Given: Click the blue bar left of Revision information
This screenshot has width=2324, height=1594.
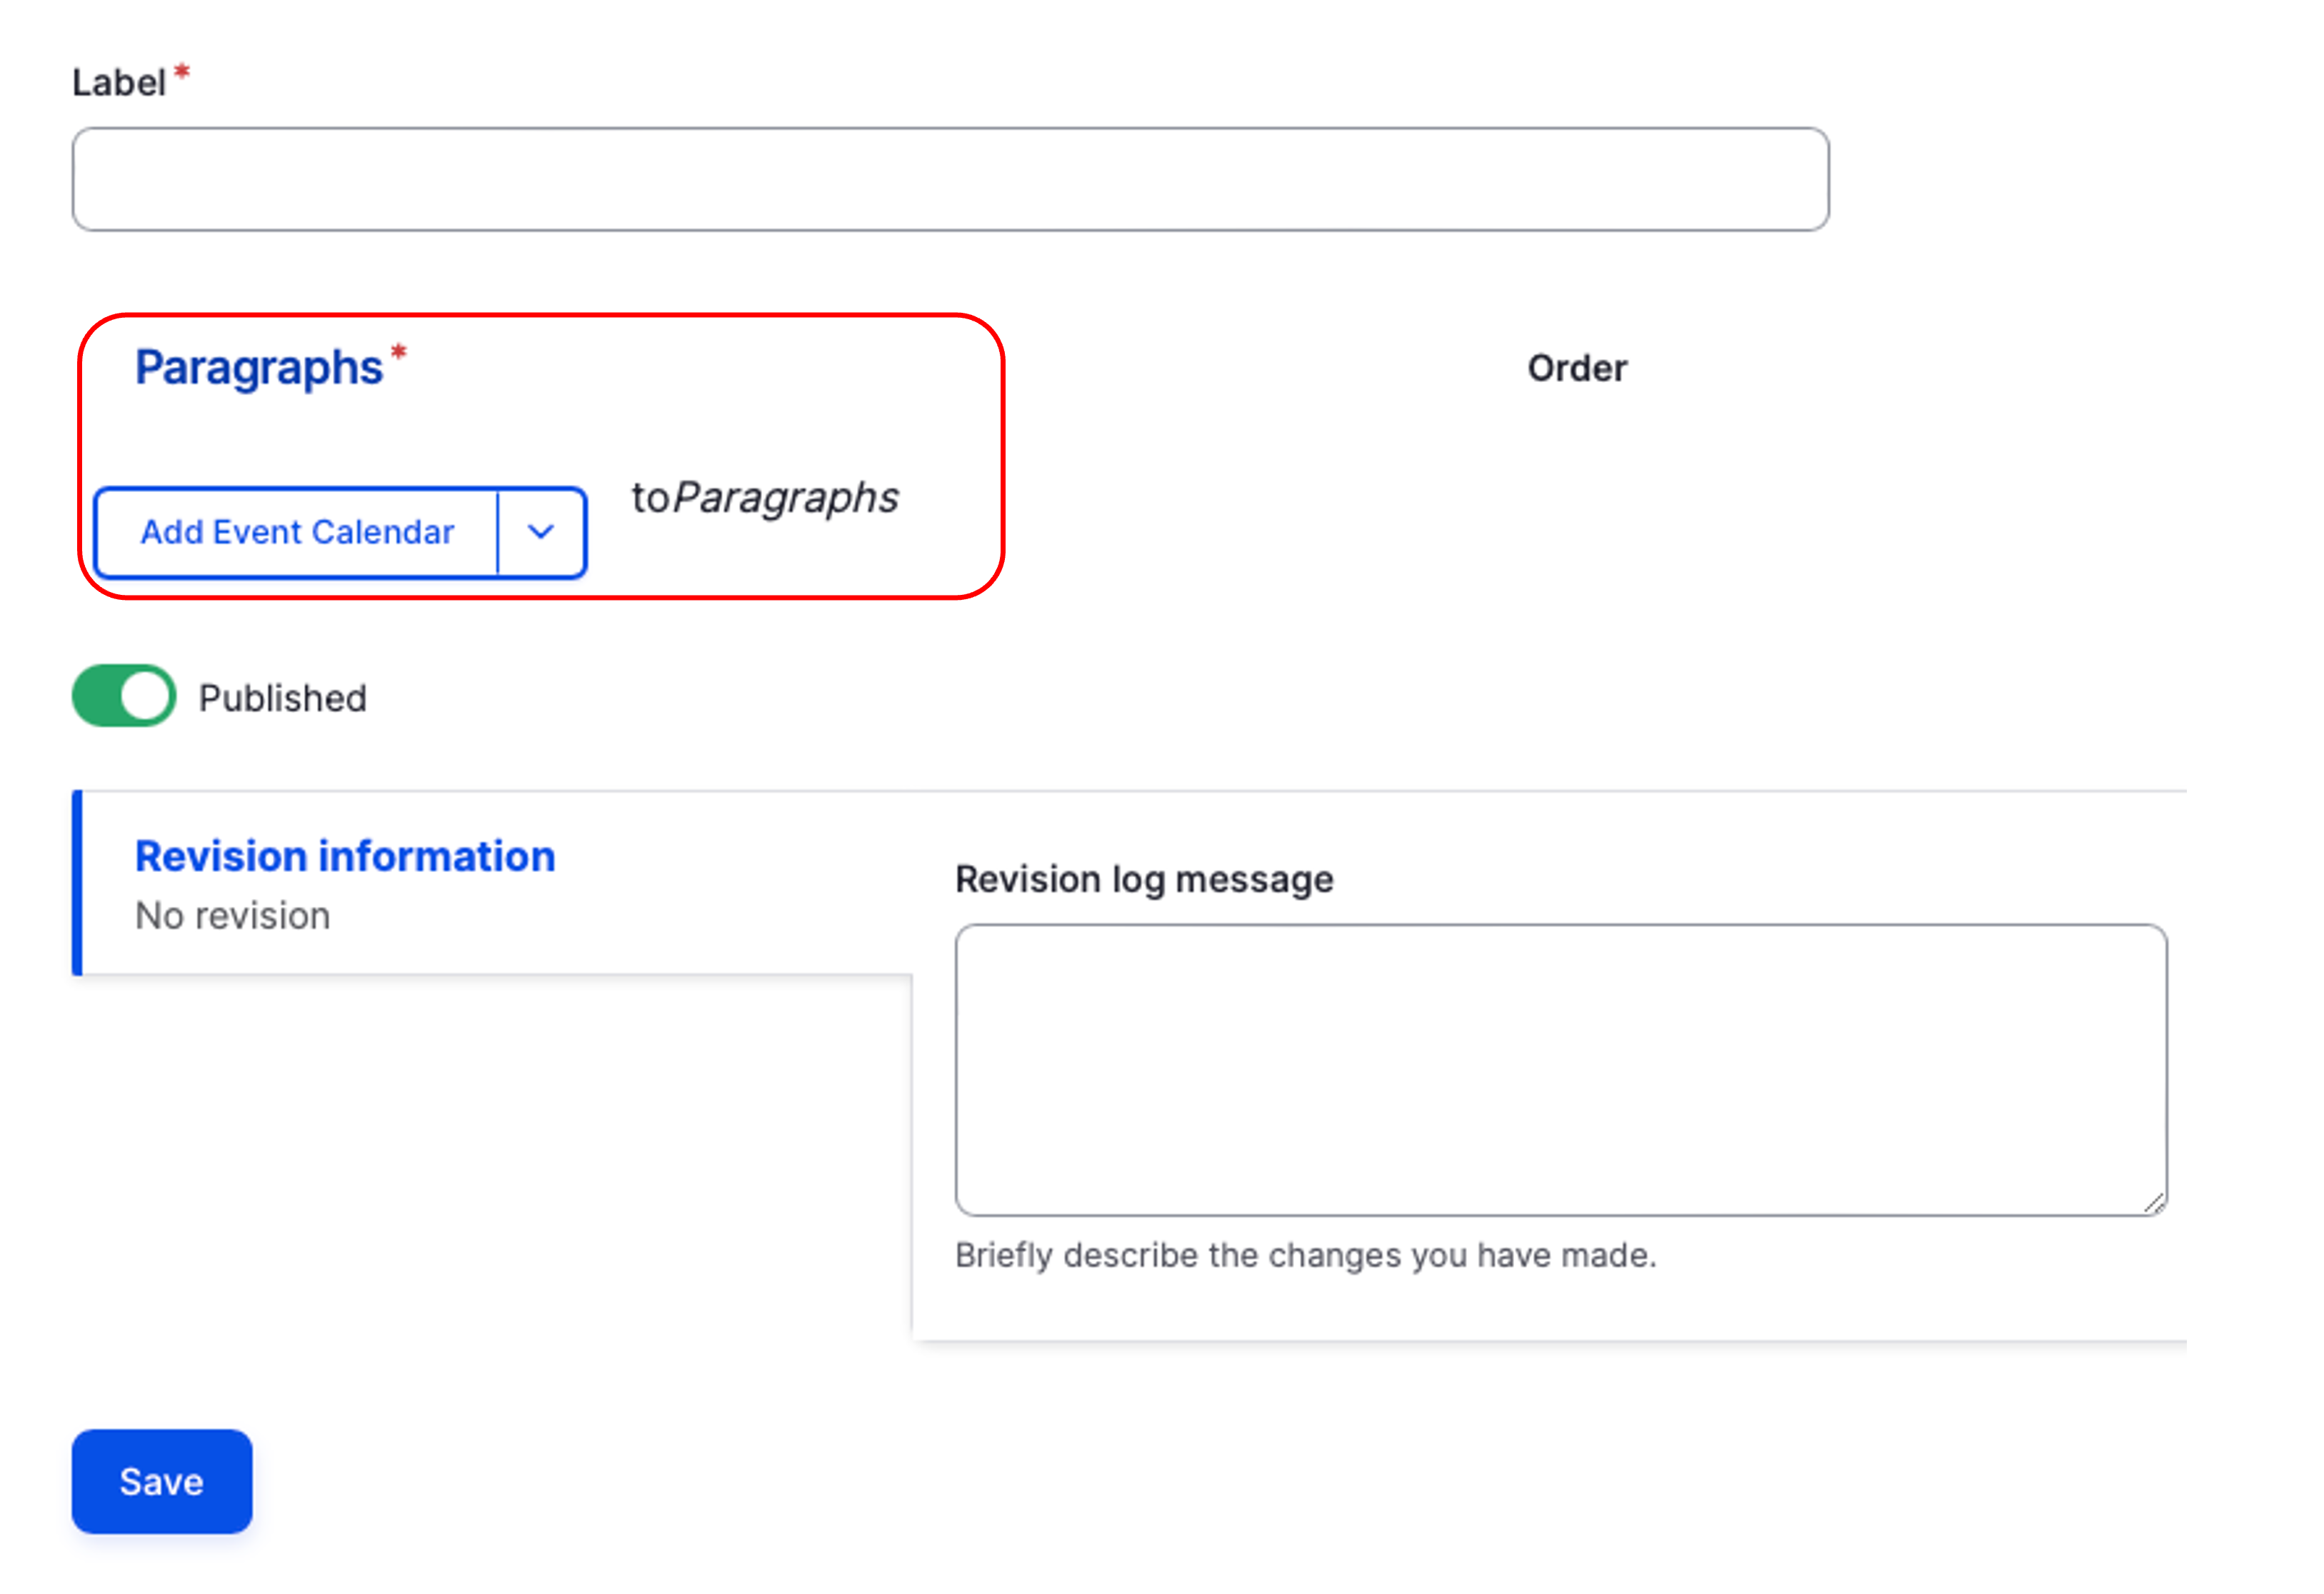Looking at the screenshot, I should pyautogui.click(x=77, y=882).
